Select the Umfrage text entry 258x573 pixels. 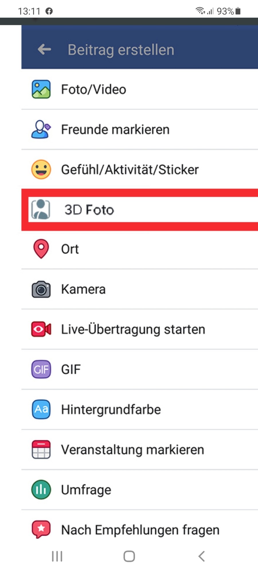pyautogui.click(x=86, y=490)
